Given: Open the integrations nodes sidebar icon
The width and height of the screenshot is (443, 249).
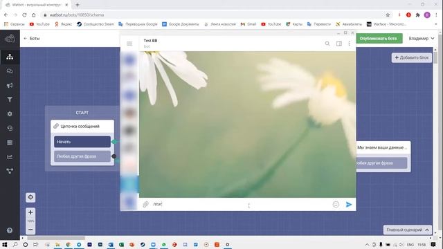Looking at the screenshot, I should click(x=10, y=171).
